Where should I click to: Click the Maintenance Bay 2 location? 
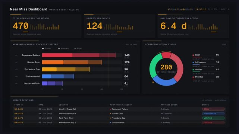(67, 122)
